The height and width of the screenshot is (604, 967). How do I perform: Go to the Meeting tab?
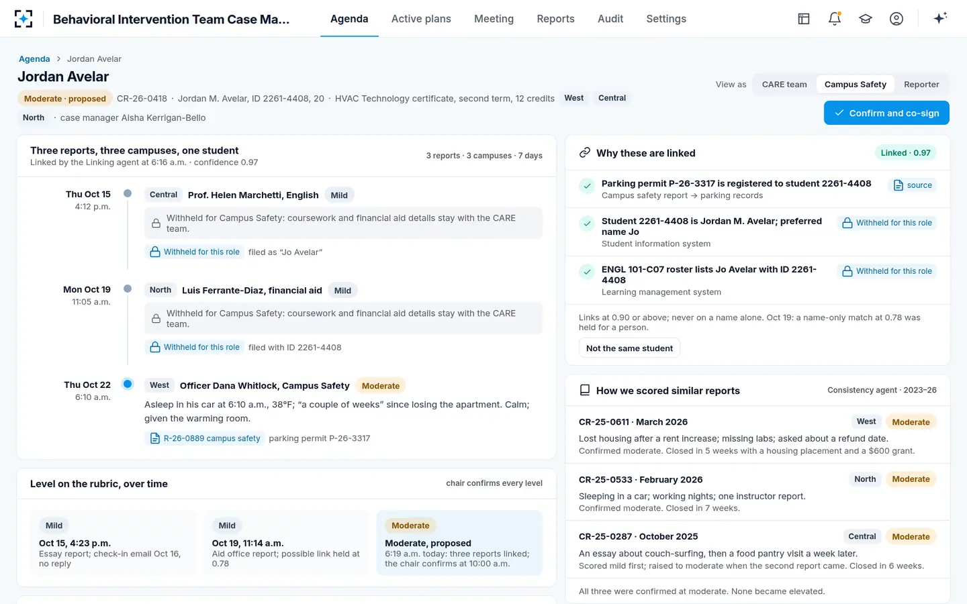pos(494,19)
